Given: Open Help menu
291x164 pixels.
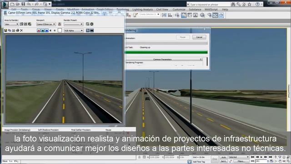Looking at the screenshot, I should [225, 9].
